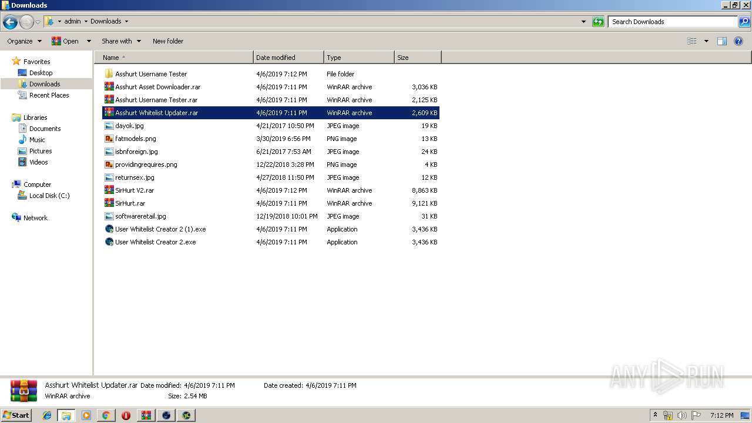
Task: Sort files by Date modified column
Action: point(288,58)
